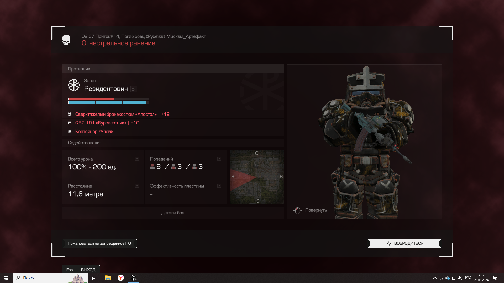
Task: Click the 11,6 метра distance value
Action: (86, 194)
